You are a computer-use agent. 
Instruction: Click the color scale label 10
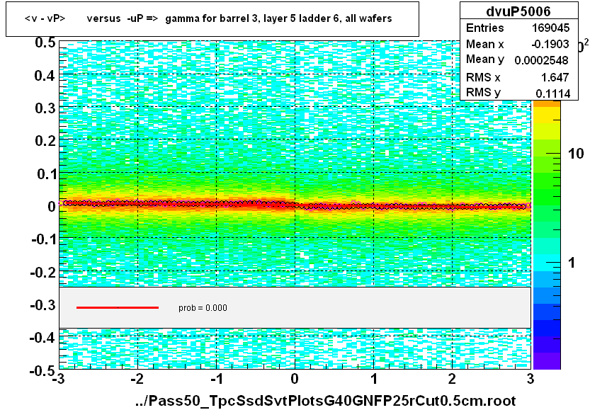pyautogui.click(x=576, y=154)
